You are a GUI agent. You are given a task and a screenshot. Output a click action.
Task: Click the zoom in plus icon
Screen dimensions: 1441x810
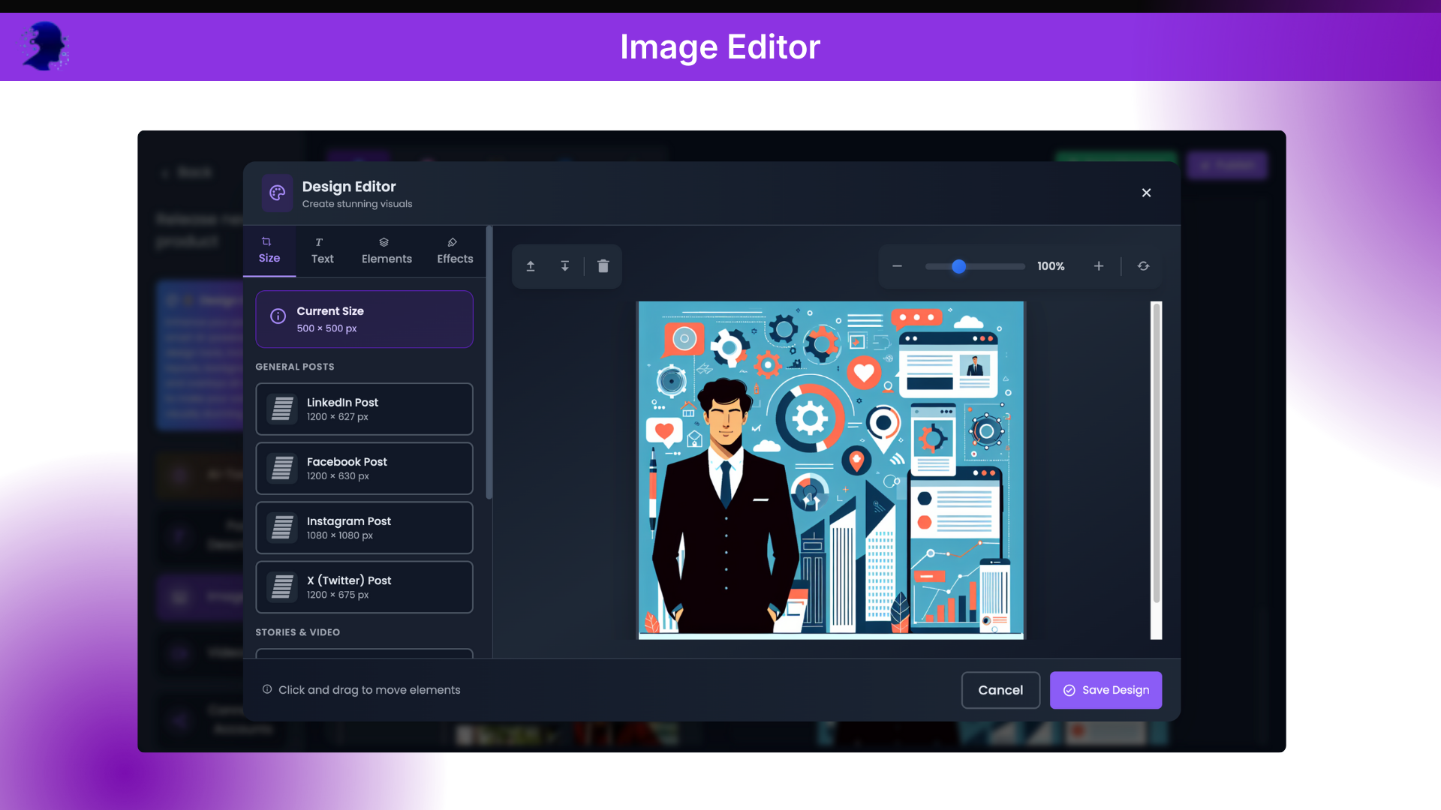(1099, 266)
